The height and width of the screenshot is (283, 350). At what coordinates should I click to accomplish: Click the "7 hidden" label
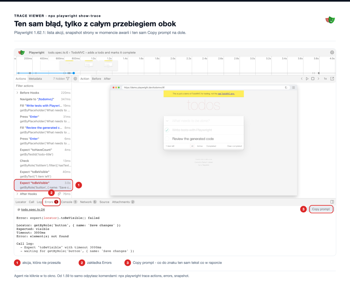pos(59,79)
